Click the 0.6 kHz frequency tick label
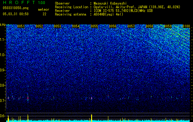Viewport: 193px width, 122px height. pos(2,116)
